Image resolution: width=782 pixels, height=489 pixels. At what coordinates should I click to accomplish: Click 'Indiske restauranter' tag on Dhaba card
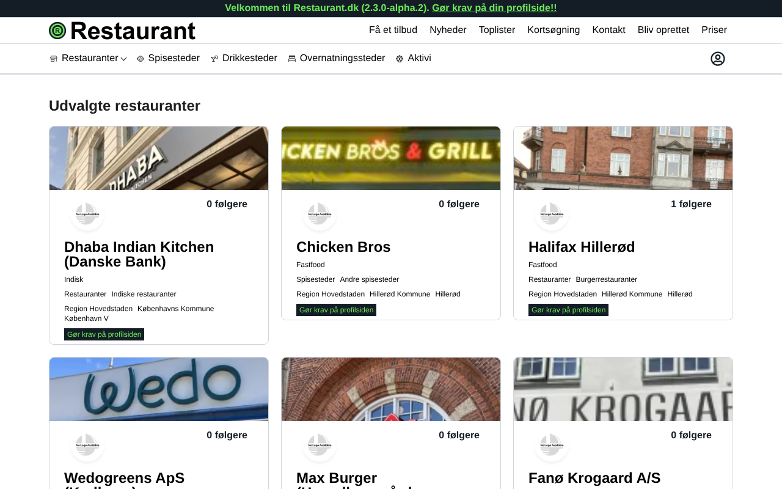pyautogui.click(x=144, y=294)
